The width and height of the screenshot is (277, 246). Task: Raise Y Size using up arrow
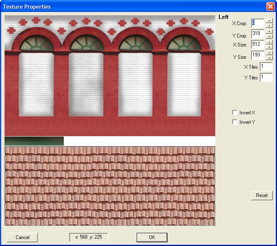[269, 52]
